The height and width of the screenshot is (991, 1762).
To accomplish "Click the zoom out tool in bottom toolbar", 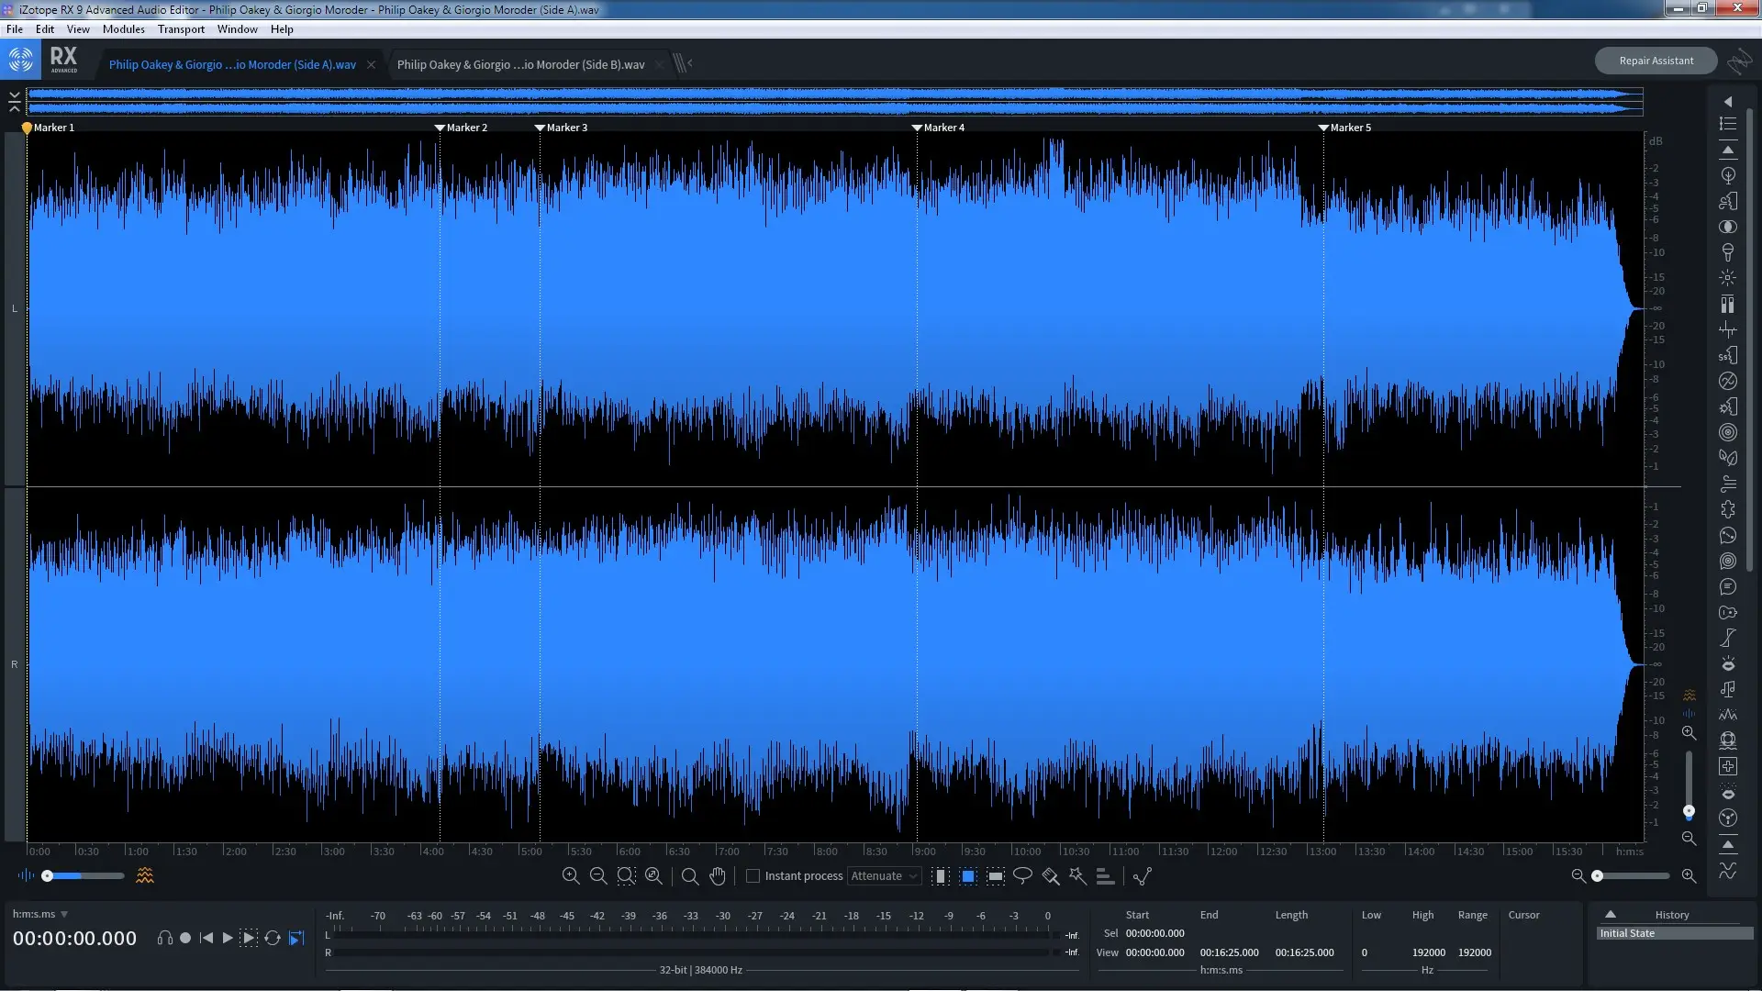I will (598, 876).
